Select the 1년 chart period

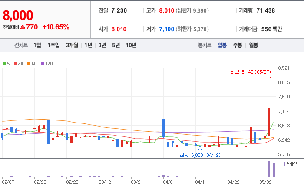(x=88, y=45)
